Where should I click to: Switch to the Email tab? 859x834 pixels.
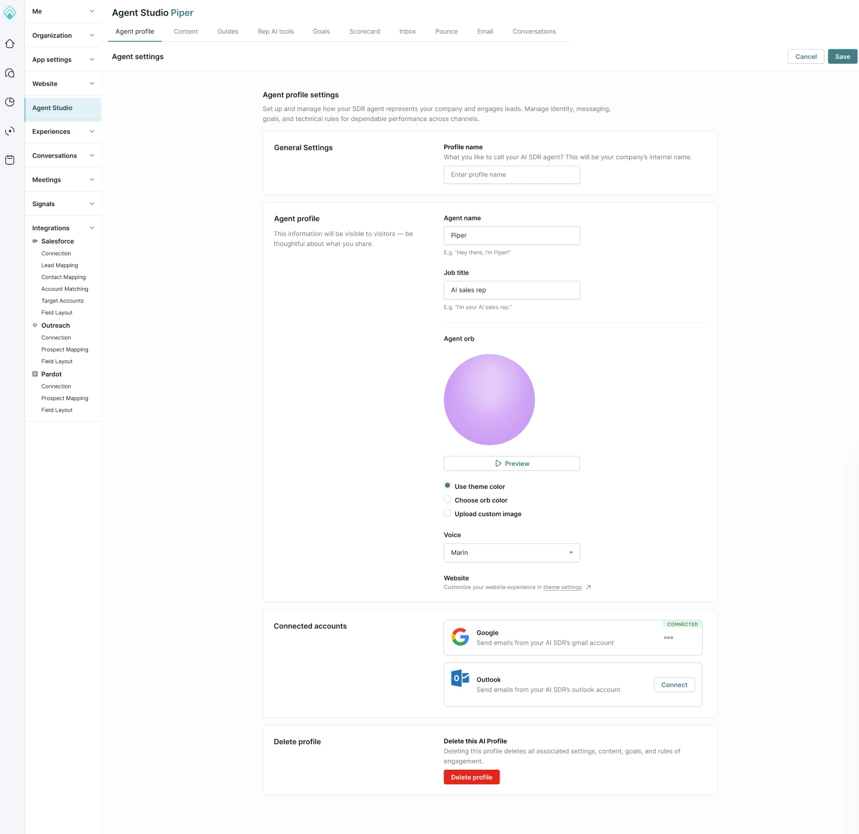[x=485, y=31]
